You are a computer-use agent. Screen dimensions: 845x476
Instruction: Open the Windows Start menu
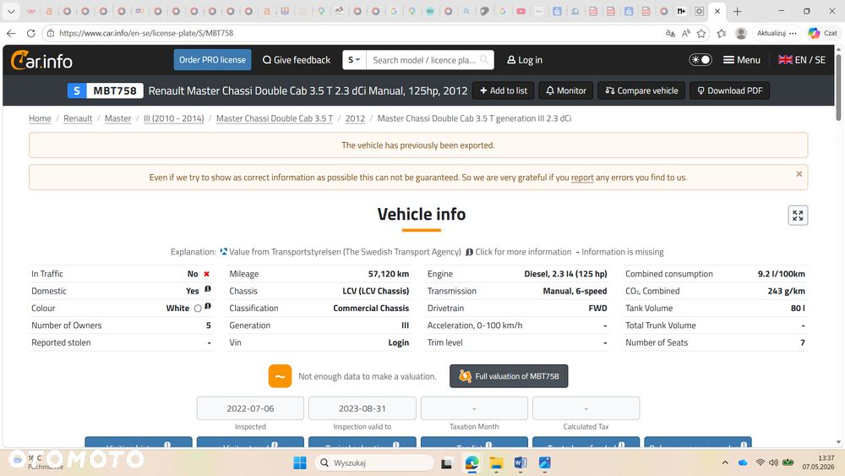300,462
